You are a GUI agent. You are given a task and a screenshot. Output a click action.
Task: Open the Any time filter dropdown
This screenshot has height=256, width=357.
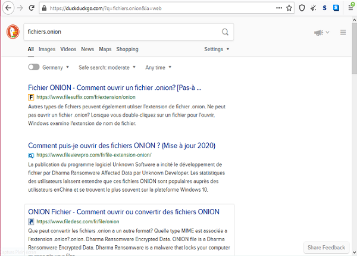tap(158, 67)
